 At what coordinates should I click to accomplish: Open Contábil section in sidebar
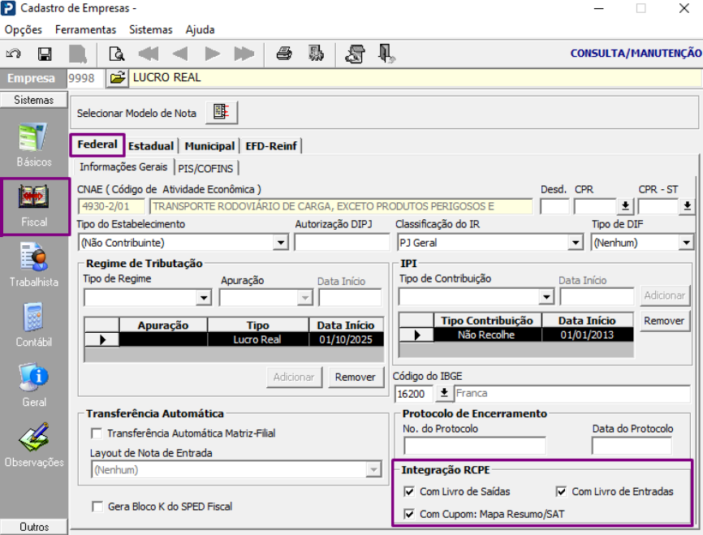point(34,326)
